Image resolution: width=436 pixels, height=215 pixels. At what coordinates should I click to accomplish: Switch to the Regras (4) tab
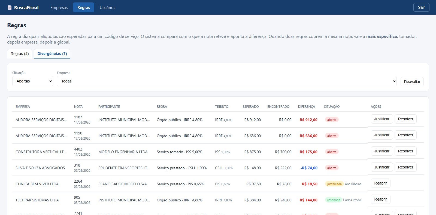[x=20, y=54]
